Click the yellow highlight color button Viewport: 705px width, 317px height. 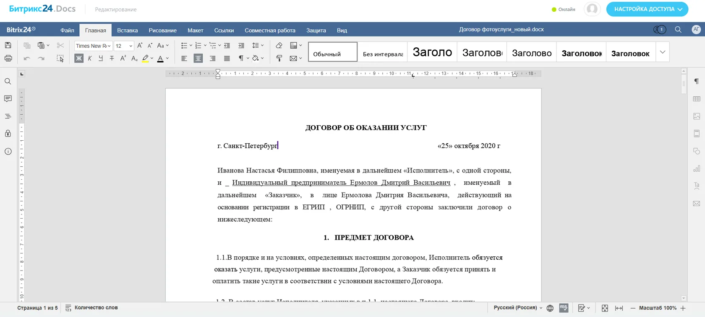(x=145, y=58)
